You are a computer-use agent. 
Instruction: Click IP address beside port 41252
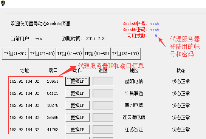point(25,130)
